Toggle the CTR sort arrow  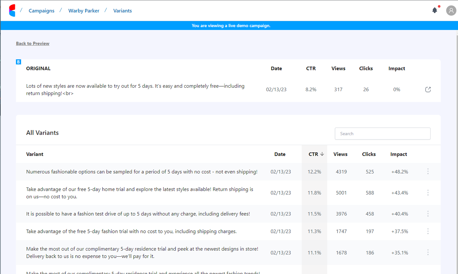[x=322, y=154]
